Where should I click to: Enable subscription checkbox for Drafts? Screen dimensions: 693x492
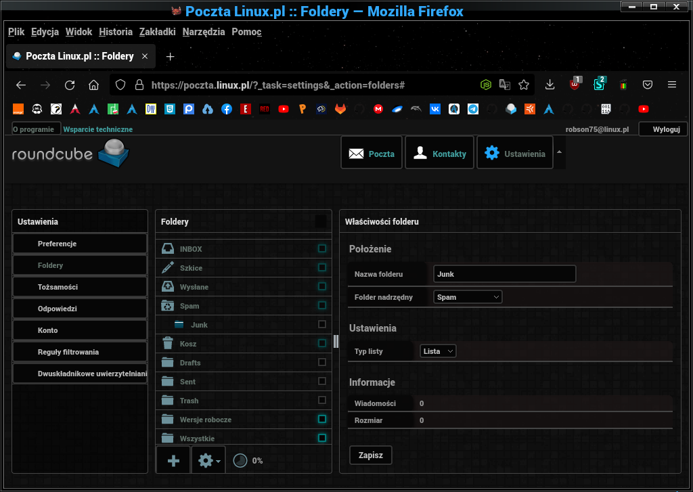[x=322, y=362]
